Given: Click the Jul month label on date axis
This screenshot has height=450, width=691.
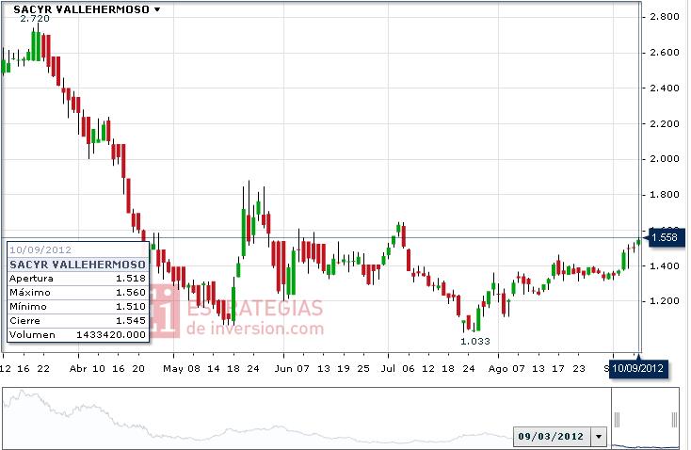Looking at the screenshot, I should 388,368.
